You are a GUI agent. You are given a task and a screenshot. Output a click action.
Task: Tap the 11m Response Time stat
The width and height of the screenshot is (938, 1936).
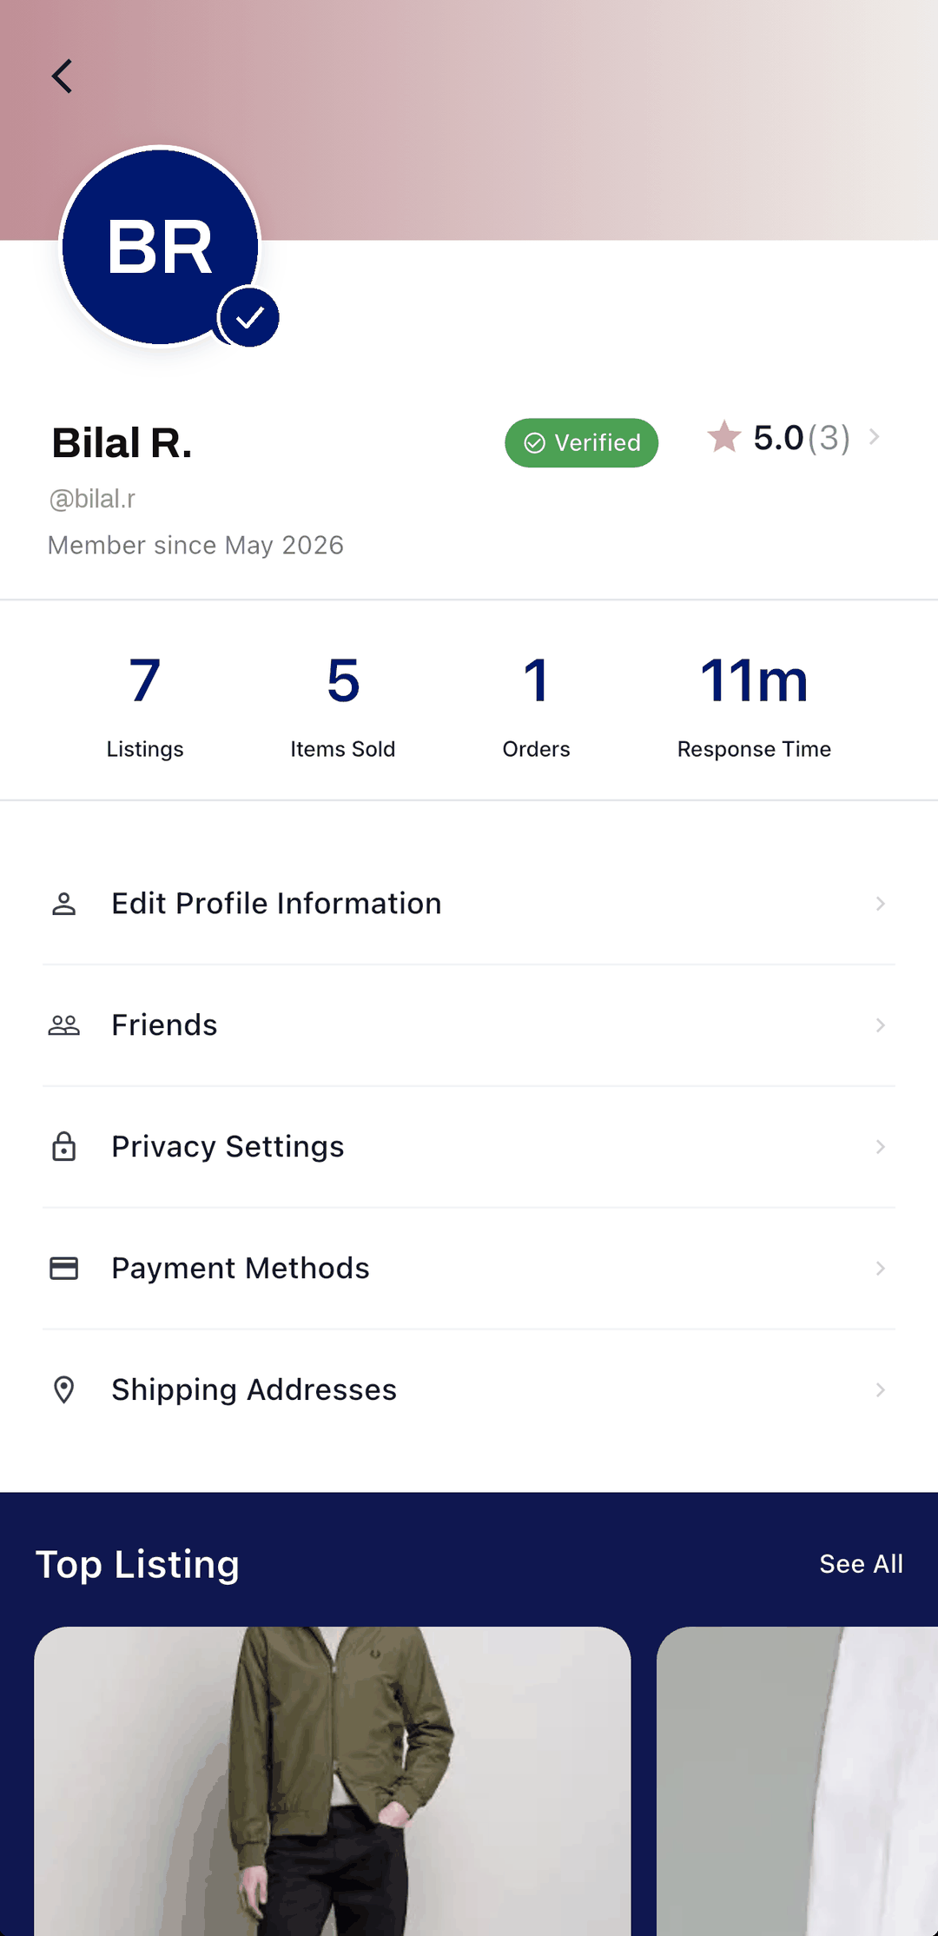754,707
